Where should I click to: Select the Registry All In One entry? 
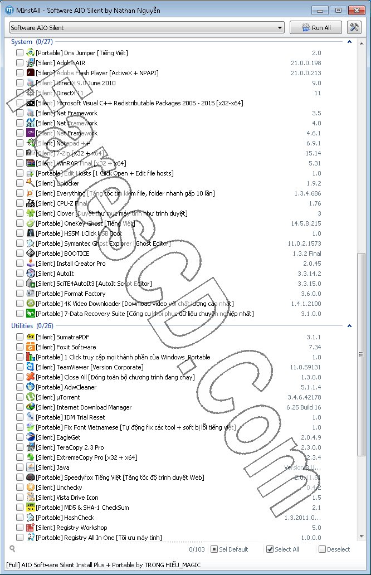[x=99, y=538]
